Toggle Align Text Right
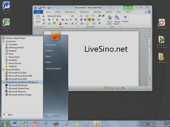 coord(89,20)
